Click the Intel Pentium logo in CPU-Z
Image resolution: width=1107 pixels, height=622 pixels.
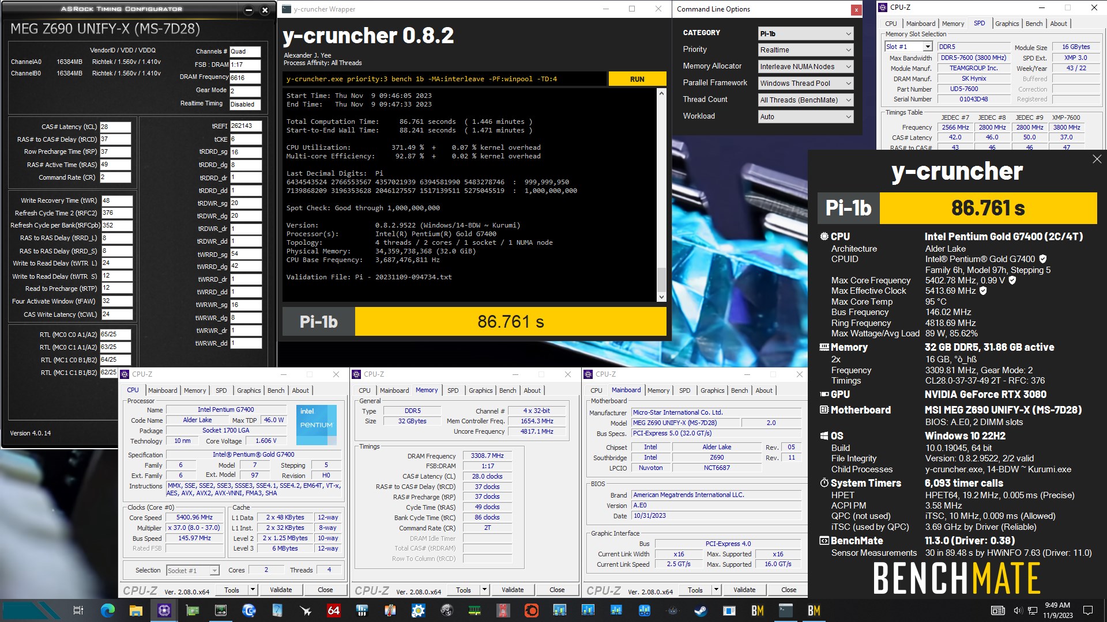pos(316,425)
